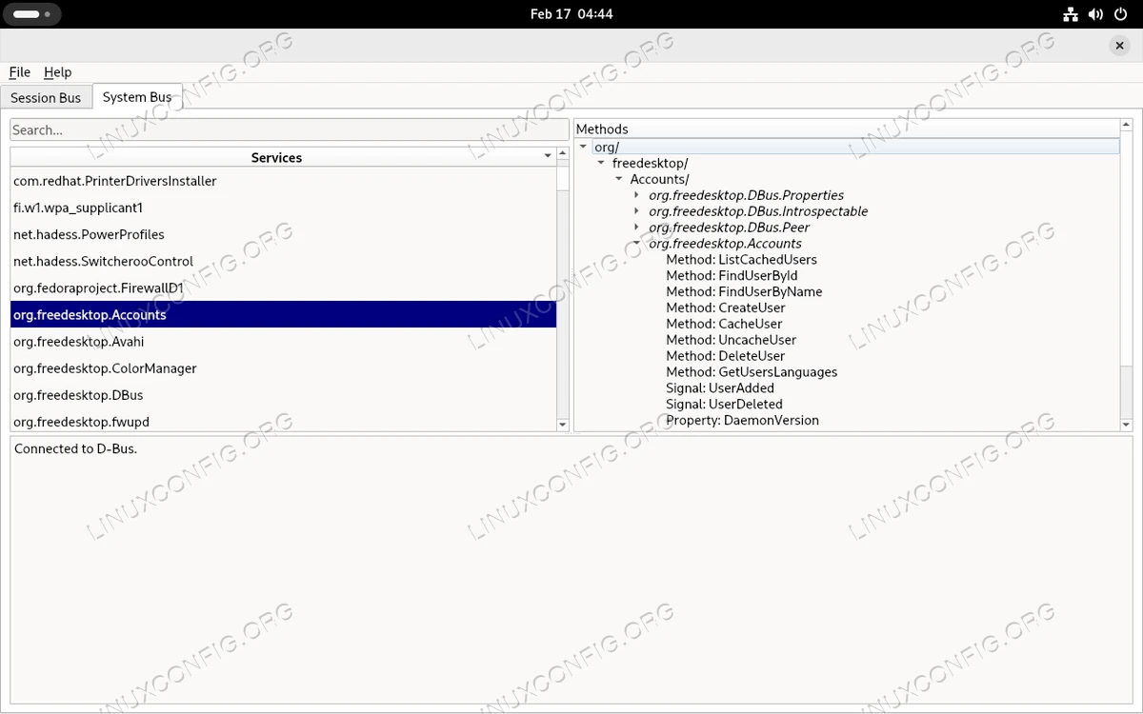The width and height of the screenshot is (1143, 714).
Task: Click the methods tree scroll-down arrow
Action: point(1127,425)
